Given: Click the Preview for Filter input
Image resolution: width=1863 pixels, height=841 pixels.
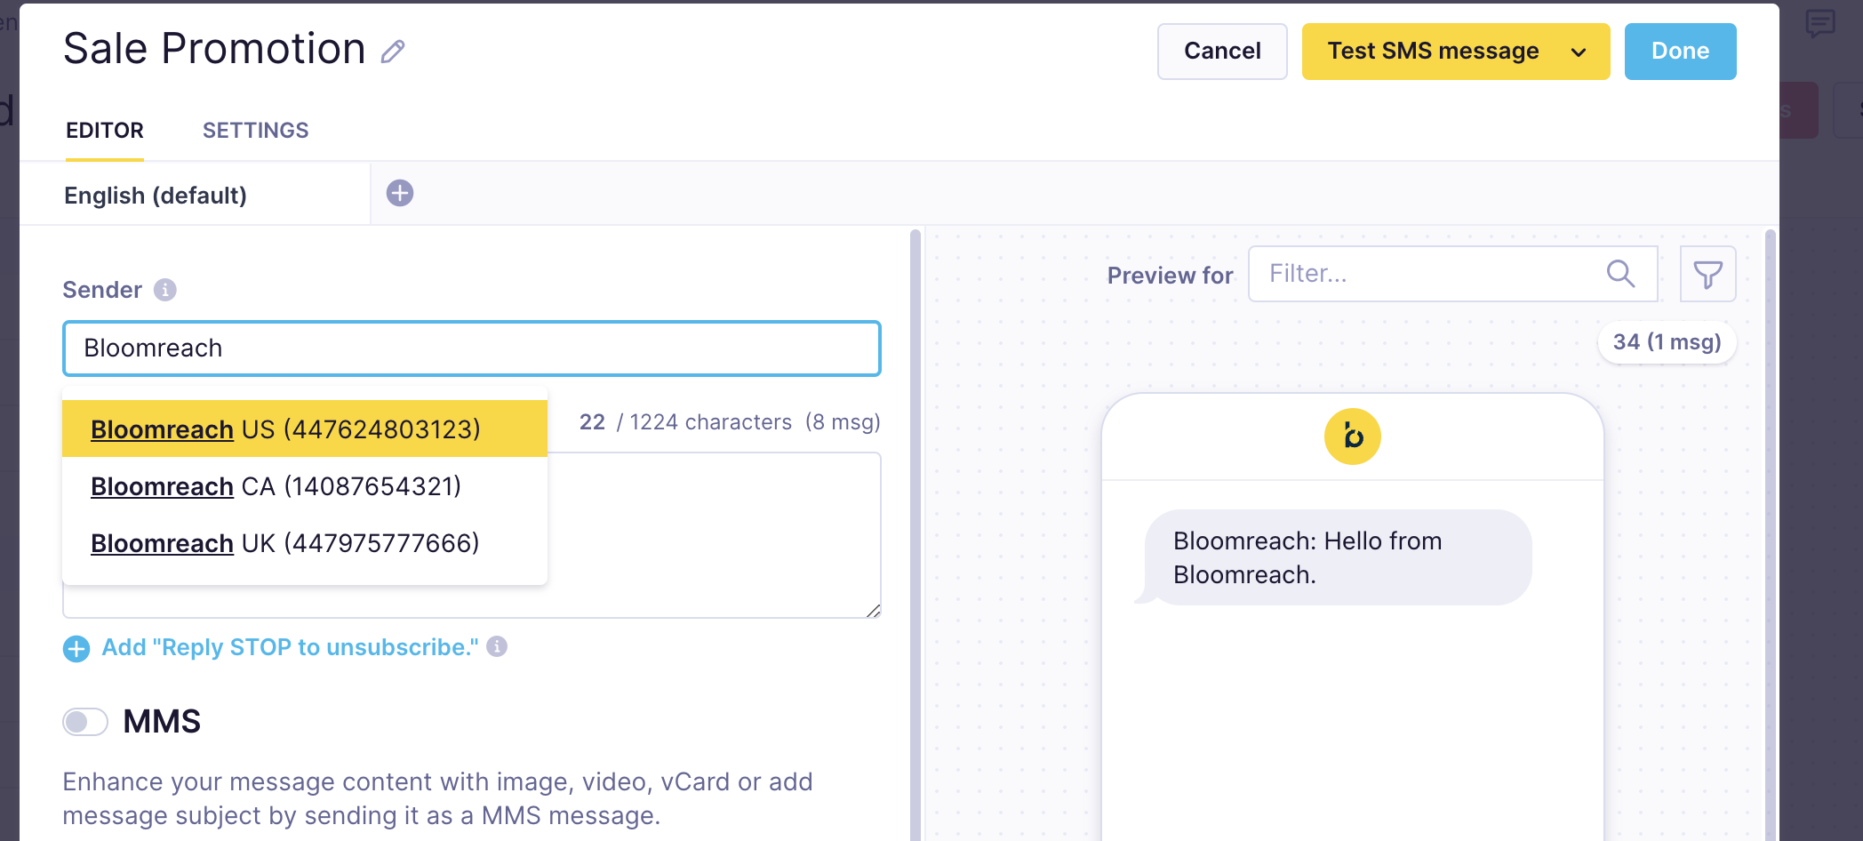Looking at the screenshot, I should [1452, 274].
